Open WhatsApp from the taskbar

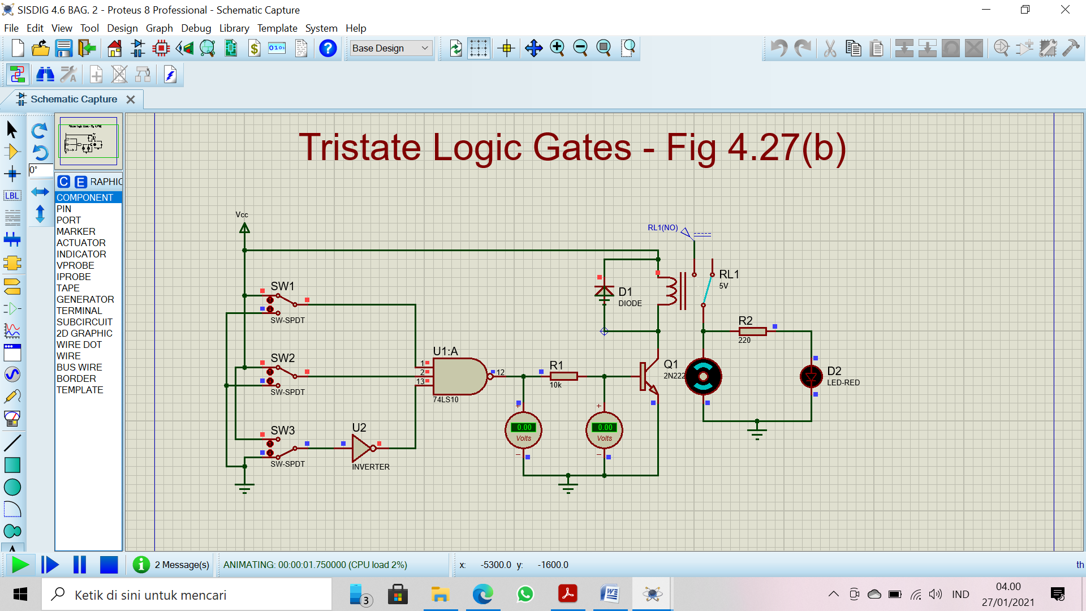pos(525,594)
